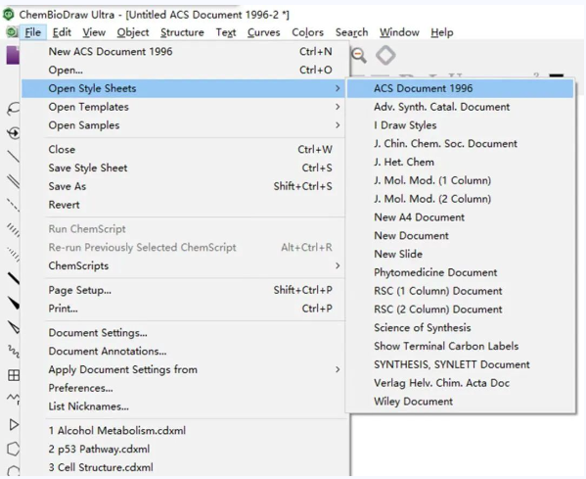Pick the double Bond tool
Screen dimensions: 586x479
click(14, 181)
